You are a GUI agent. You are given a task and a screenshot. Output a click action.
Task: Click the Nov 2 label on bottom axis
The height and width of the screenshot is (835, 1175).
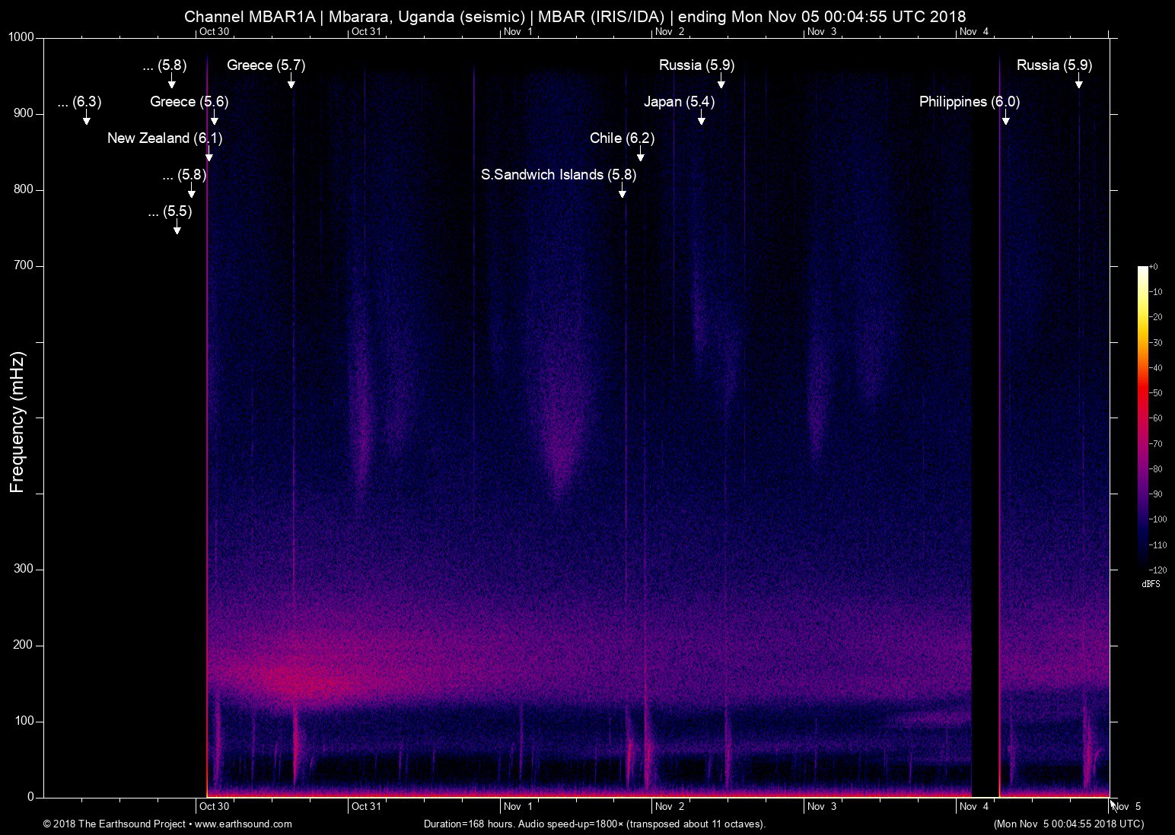(x=670, y=806)
